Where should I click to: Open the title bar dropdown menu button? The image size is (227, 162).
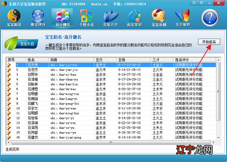click(202, 3)
